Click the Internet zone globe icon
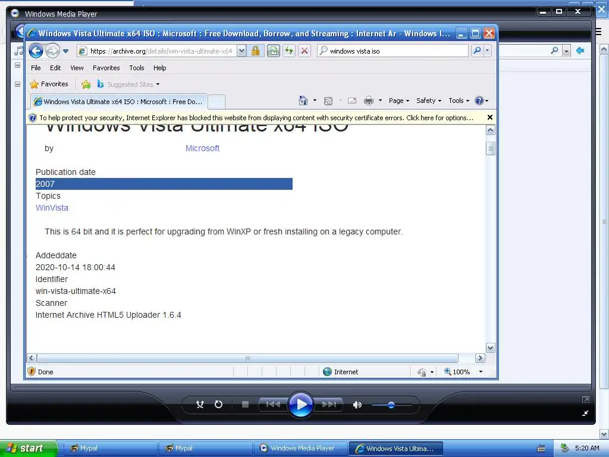 328,372
